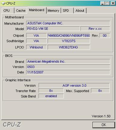Image resolution: width=116 pixels, height=130 pixels.
Task: Click the BIOS brand American Megatrends Inc.
Action: coord(68,61)
